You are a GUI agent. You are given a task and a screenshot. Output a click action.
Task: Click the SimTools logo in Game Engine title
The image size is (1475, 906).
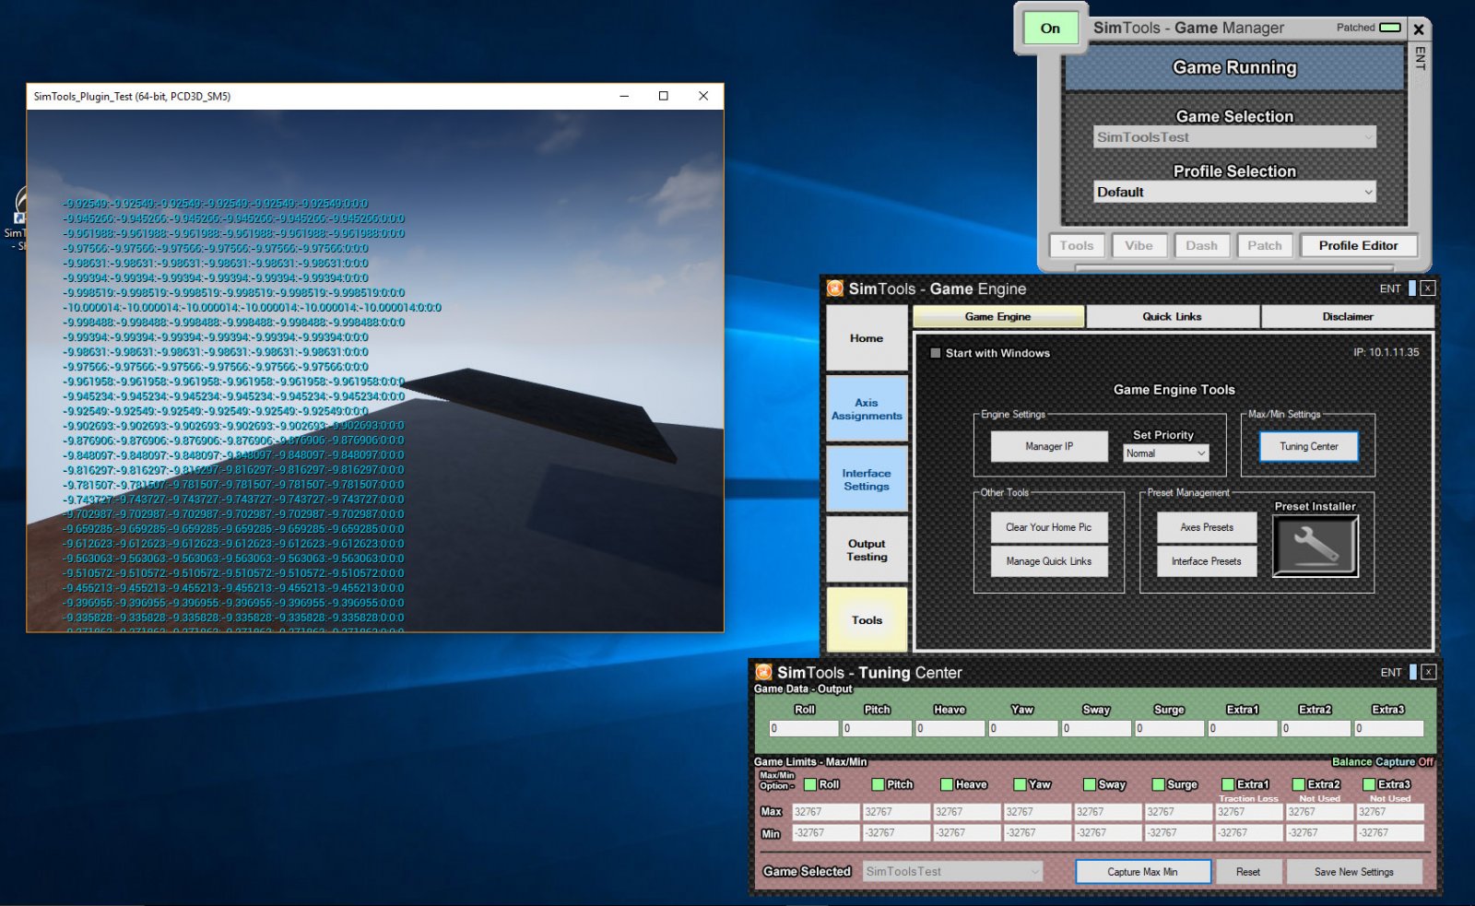(x=834, y=288)
